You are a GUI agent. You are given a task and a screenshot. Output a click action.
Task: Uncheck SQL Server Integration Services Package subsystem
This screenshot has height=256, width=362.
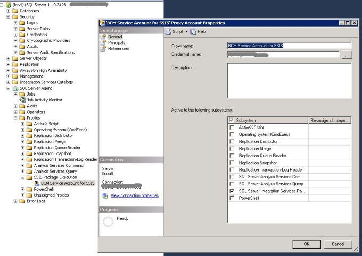click(232, 191)
